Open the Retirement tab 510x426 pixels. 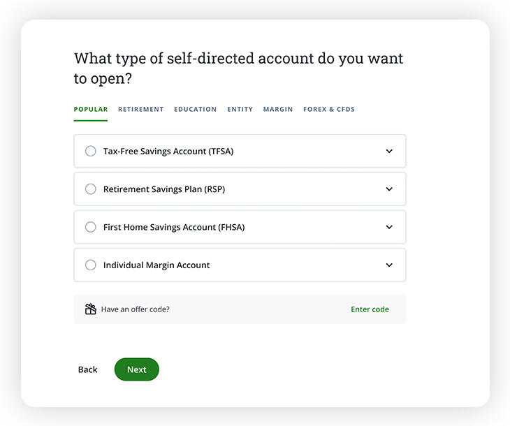pos(140,110)
